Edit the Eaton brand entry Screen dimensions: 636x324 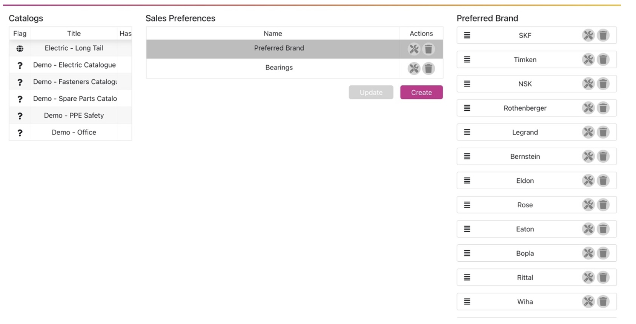pos(588,229)
